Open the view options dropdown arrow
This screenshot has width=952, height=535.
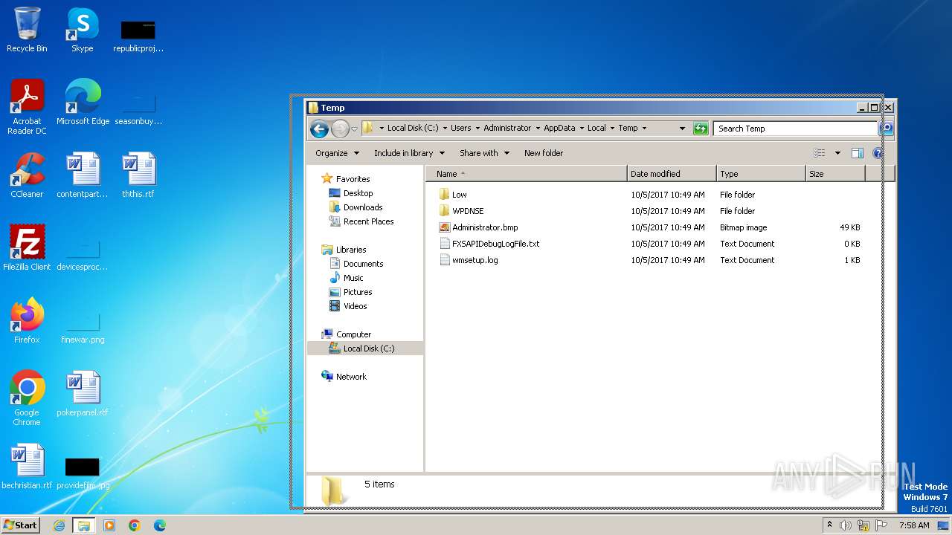click(x=837, y=153)
